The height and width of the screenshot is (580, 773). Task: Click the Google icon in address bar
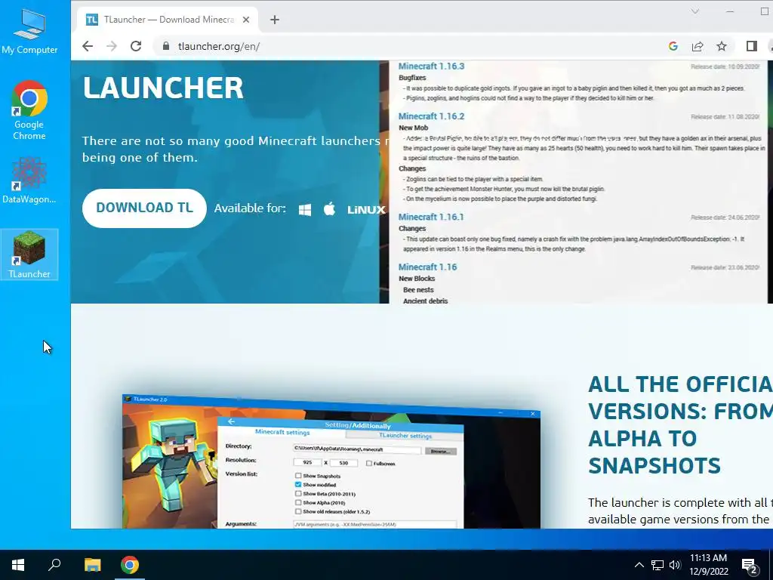[673, 46]
